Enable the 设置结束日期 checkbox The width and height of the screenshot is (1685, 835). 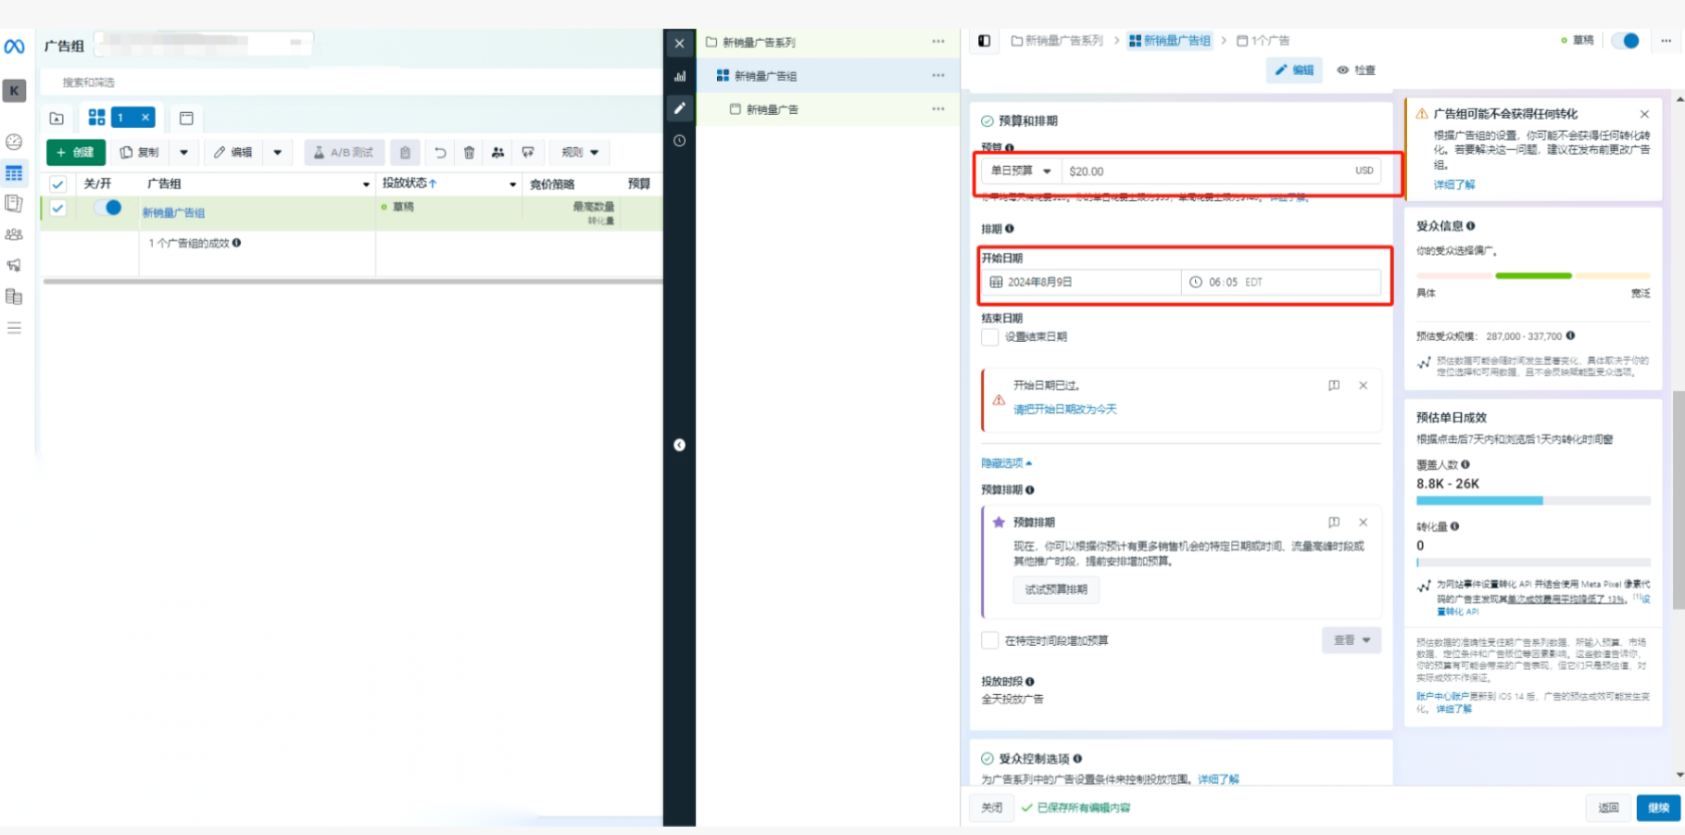click(x=990, y=337)
